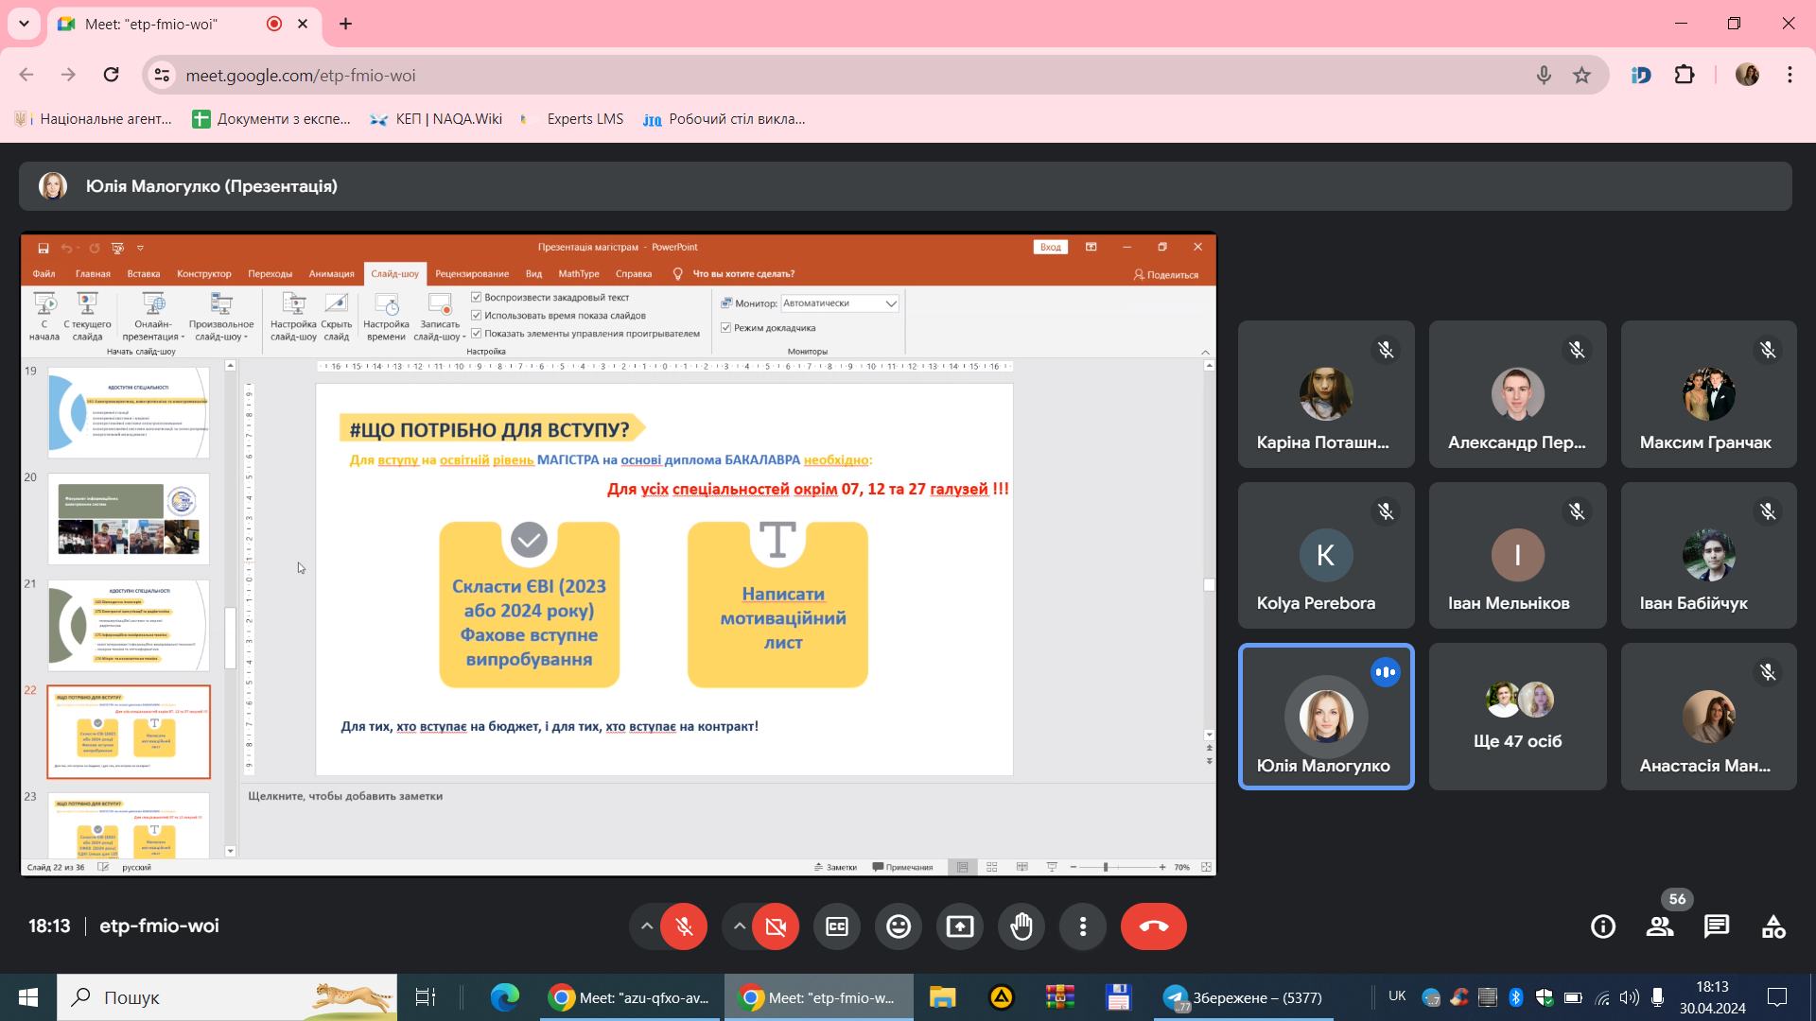Screen dimensions: 1816x1021
Task: Unmute the microphone in Meet
Action: click(684, 926)
